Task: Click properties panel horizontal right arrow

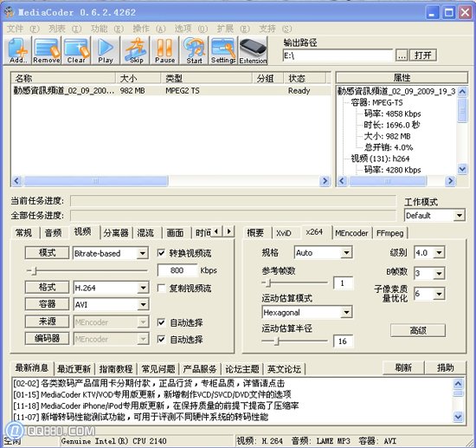Action: (451, 181)
